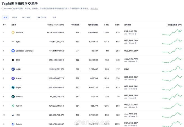
Task: Click info icon in Binance fiat support
Action: click(135, 34)
